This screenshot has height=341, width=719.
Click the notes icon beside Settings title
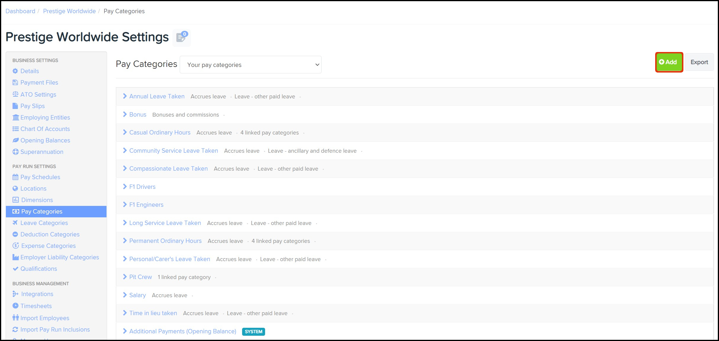(x=182, y=38)
